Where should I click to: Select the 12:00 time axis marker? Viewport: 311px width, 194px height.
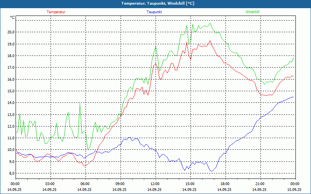155,184
